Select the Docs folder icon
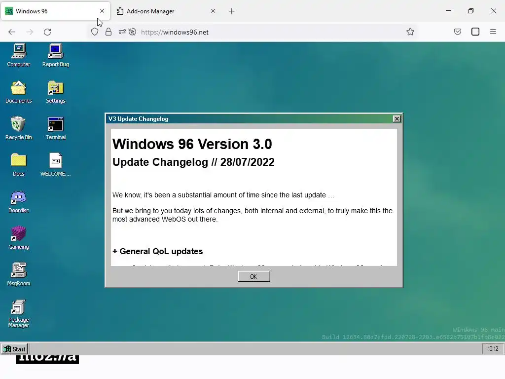The image size is (505, 379). click(18, 165)
